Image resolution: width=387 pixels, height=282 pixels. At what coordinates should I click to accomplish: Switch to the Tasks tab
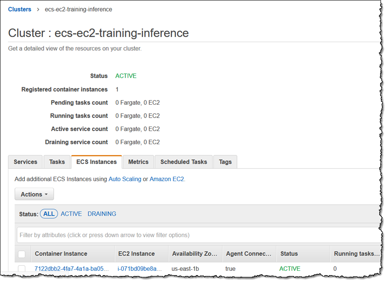(x=57, y=162)
